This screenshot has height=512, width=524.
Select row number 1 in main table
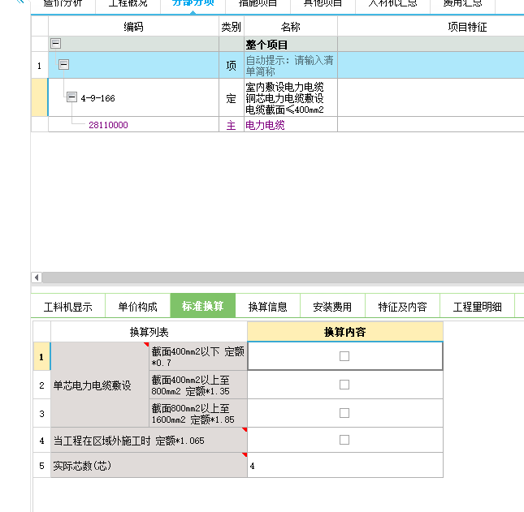[40, 65]
